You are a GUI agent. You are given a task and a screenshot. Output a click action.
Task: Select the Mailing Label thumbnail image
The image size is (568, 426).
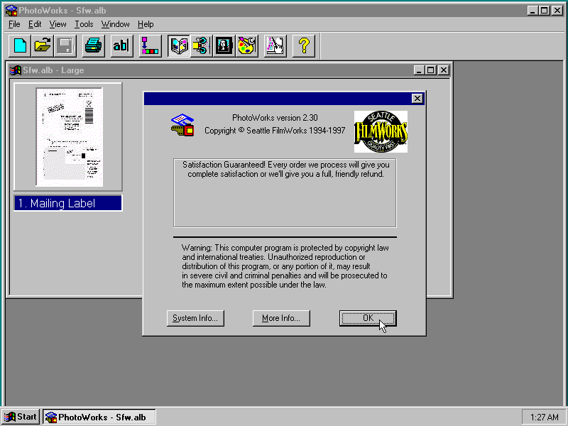[x=69, y=137]
